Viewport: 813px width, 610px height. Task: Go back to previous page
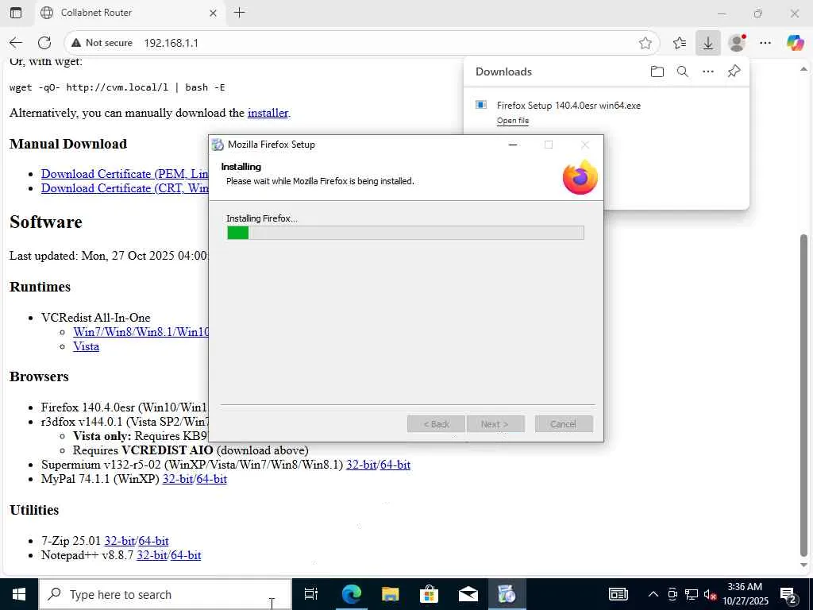coord(16,43)
